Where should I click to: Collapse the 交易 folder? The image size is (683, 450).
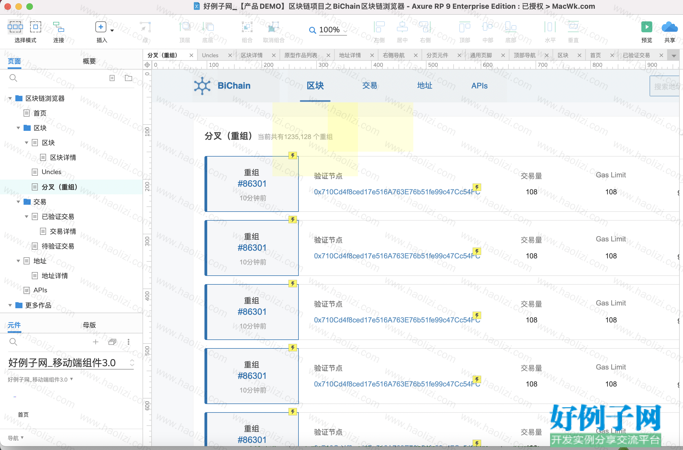18,202
